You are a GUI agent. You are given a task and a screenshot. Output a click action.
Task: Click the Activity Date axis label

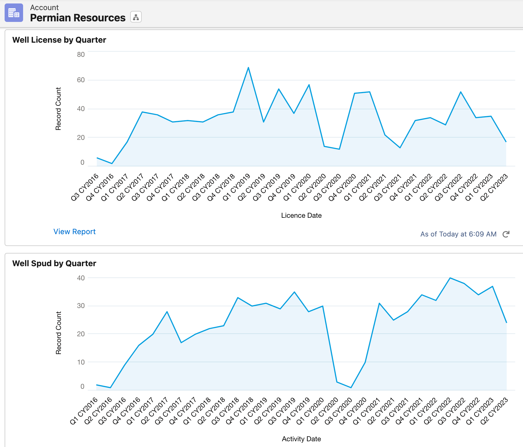pyautogui.click(x=301, y=439)
